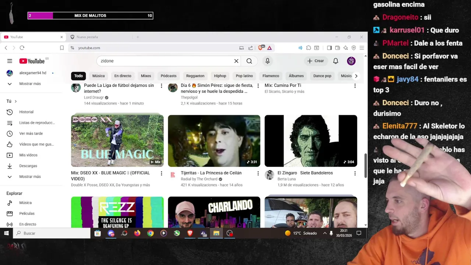
Task: Open Leo AI sparkle icon in toolbar
Action: (346, 48)
